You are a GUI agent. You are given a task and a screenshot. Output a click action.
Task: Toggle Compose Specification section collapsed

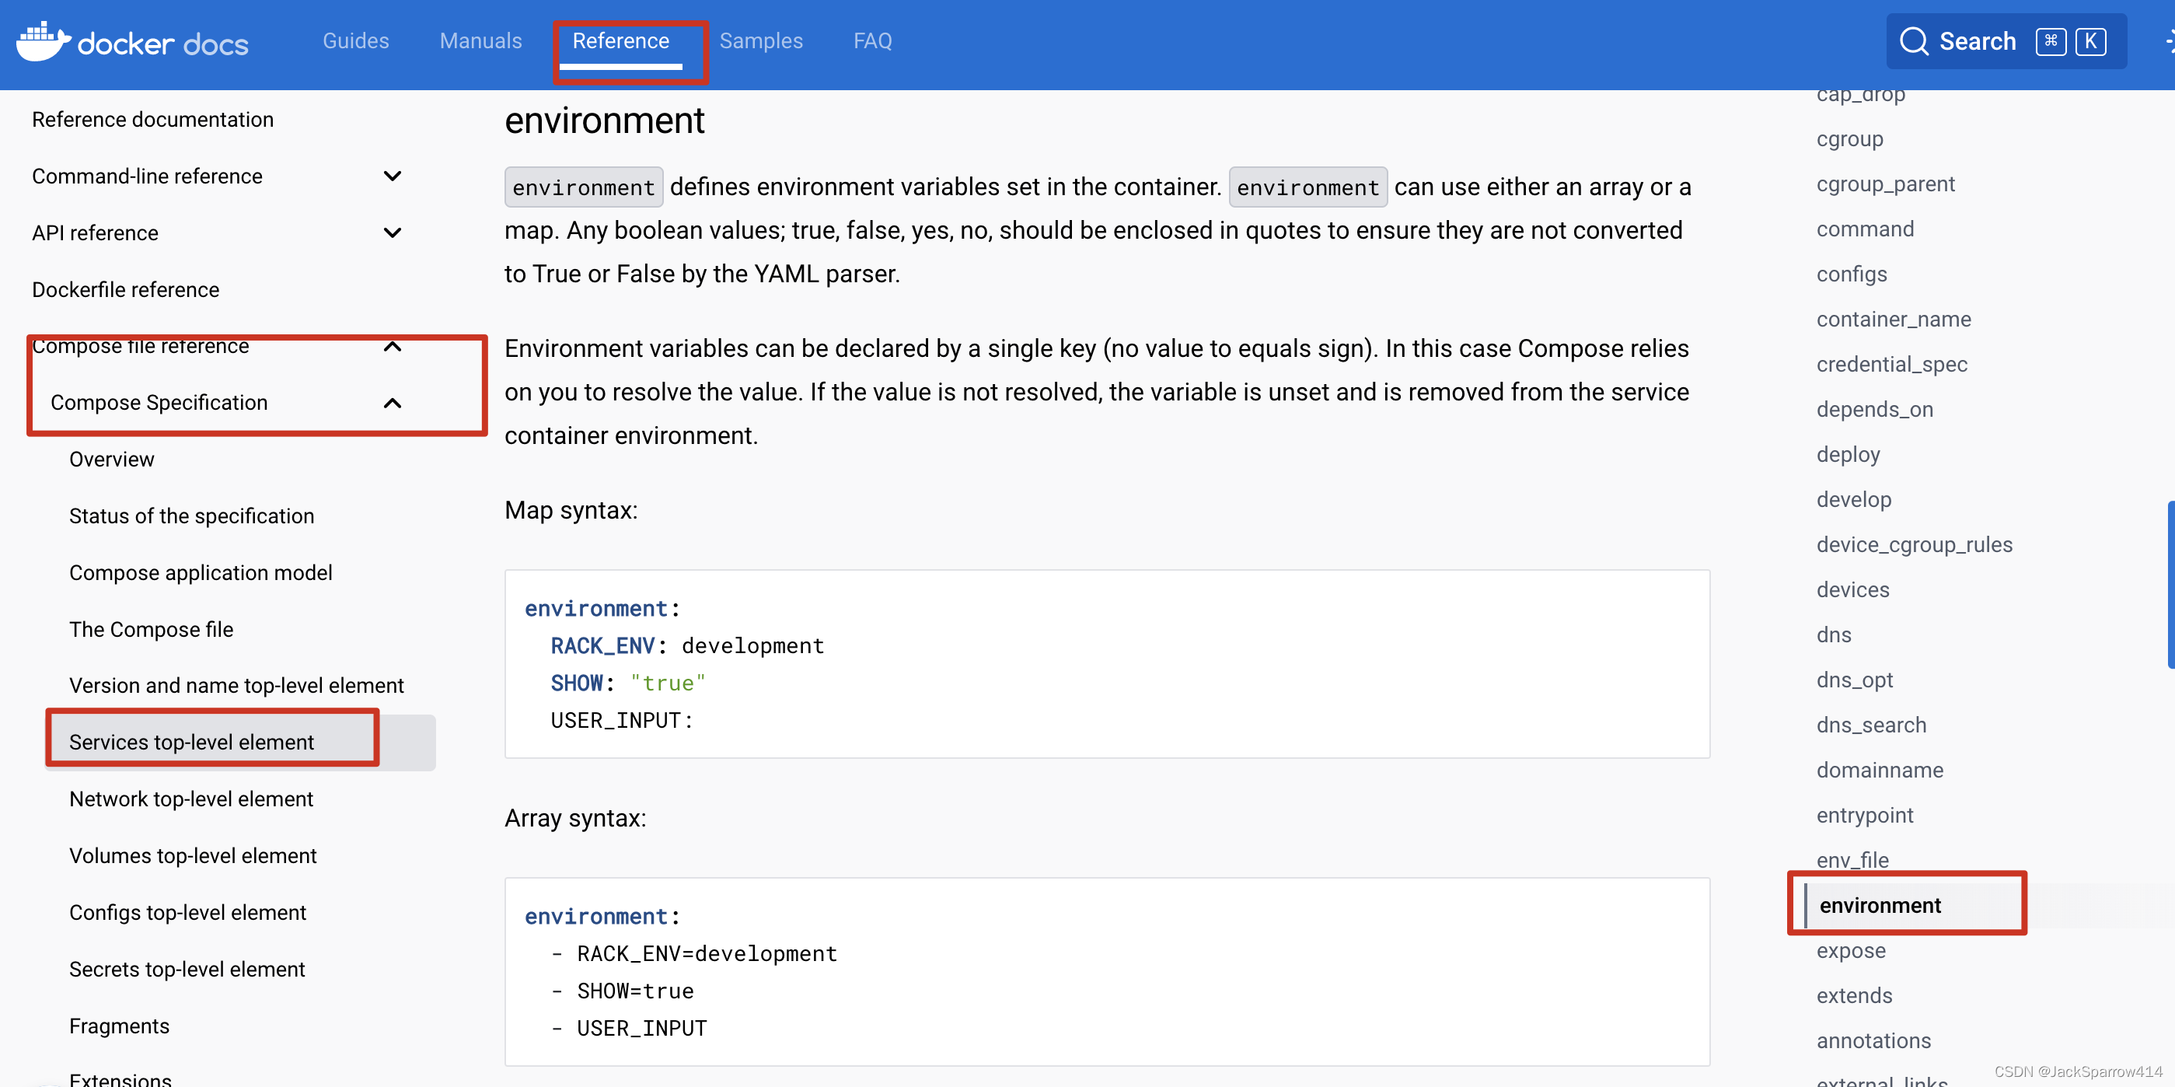point(394,403)
